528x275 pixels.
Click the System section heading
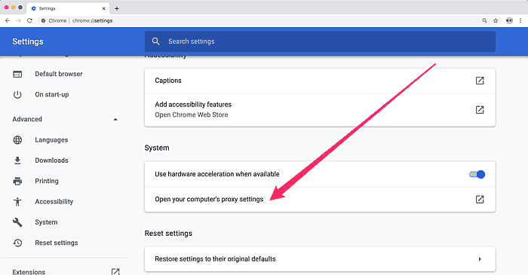click(x=157, y=148)
